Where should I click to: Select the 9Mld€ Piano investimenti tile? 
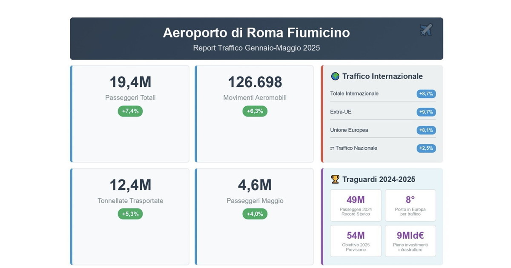pyautogui.click(x=410, y=241)
